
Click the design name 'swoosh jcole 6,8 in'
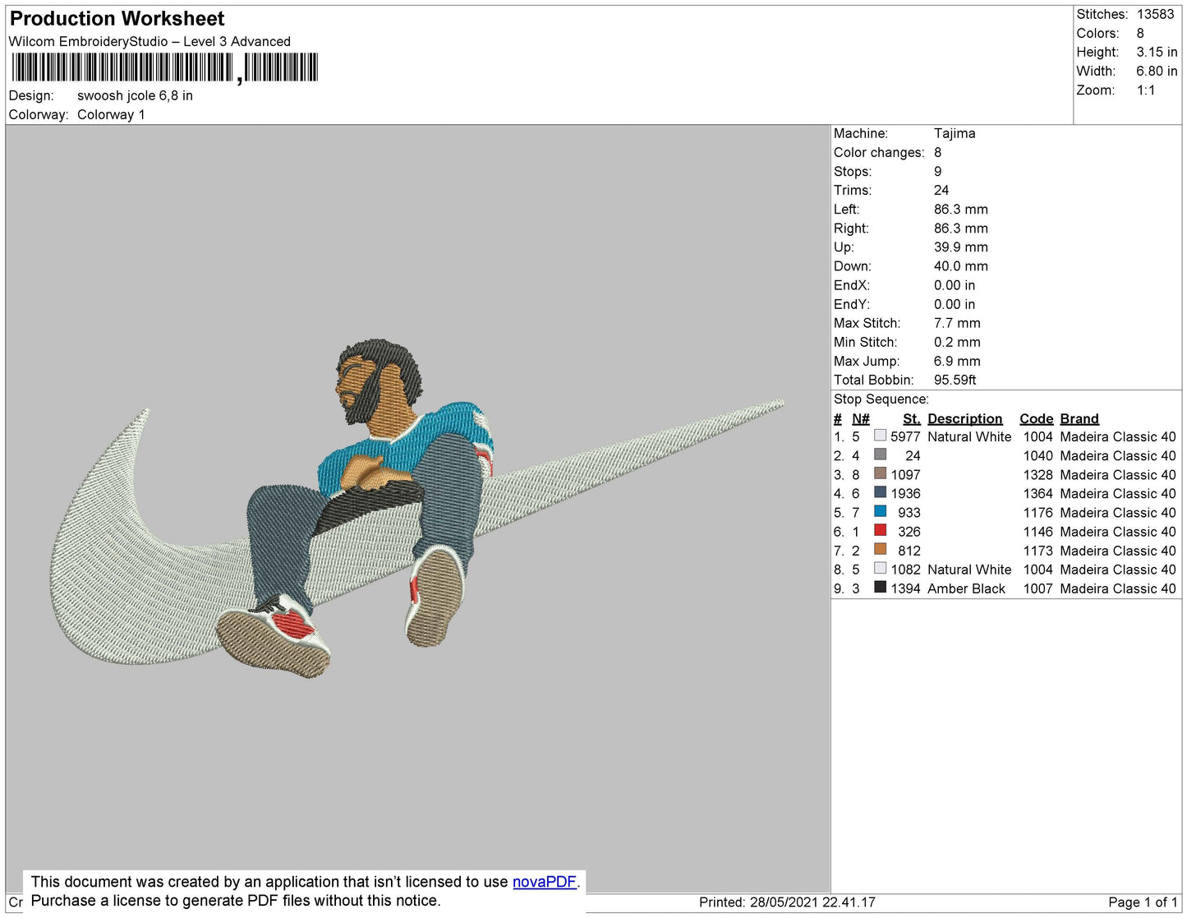[135, 95]
